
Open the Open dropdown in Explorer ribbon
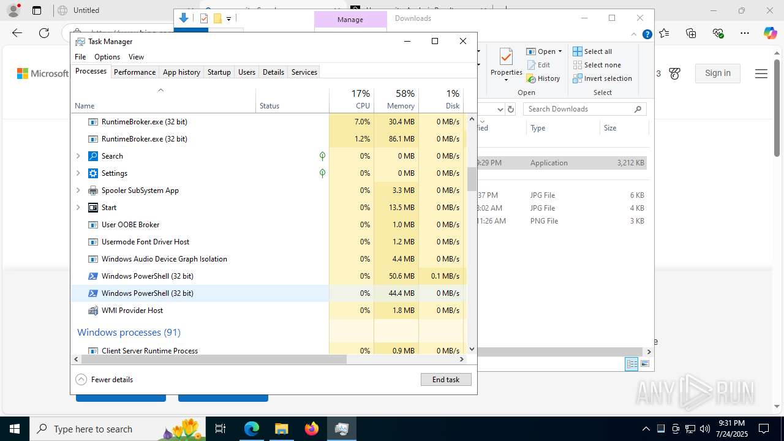[x=544, y=51]
